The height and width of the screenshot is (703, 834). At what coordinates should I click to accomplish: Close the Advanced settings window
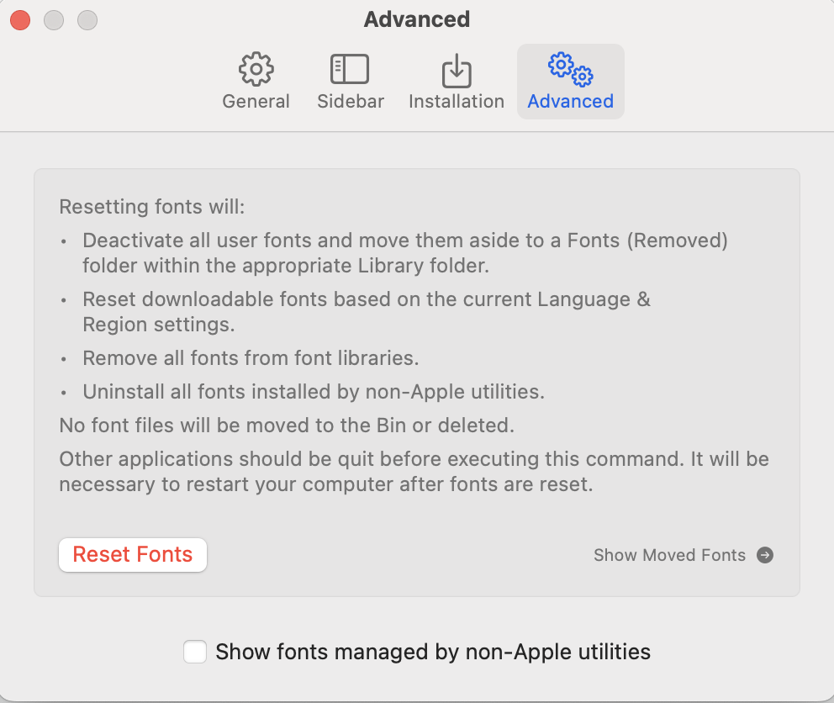coord(20,20)
